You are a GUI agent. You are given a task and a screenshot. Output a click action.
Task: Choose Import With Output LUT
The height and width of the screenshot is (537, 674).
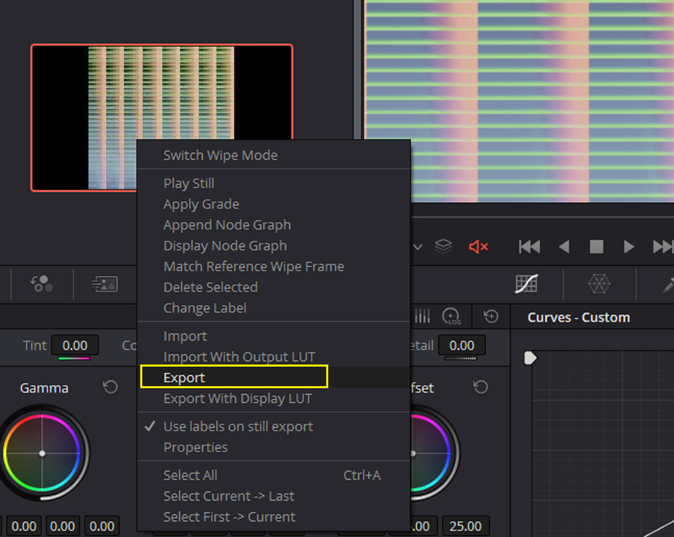tap(273, 356)
